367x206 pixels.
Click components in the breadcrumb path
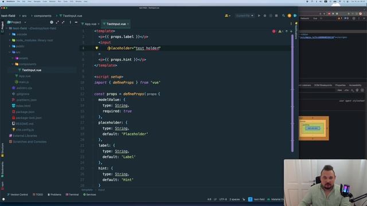(42, 16)
